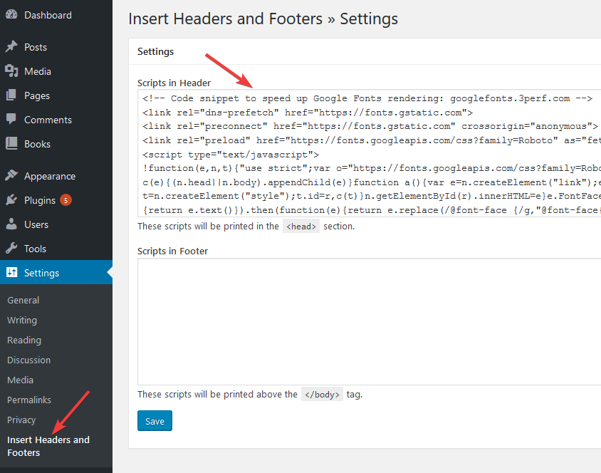
Task: Click inside the Scripts in Footer textarea
Action: pyautogui.click(x=369, y=321)
